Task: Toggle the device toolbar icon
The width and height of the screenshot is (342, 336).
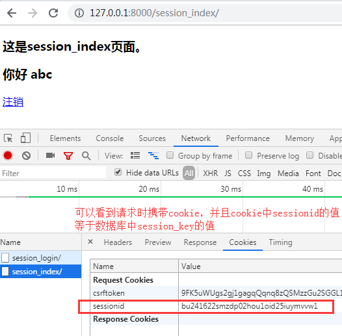Action: [25, 138]
